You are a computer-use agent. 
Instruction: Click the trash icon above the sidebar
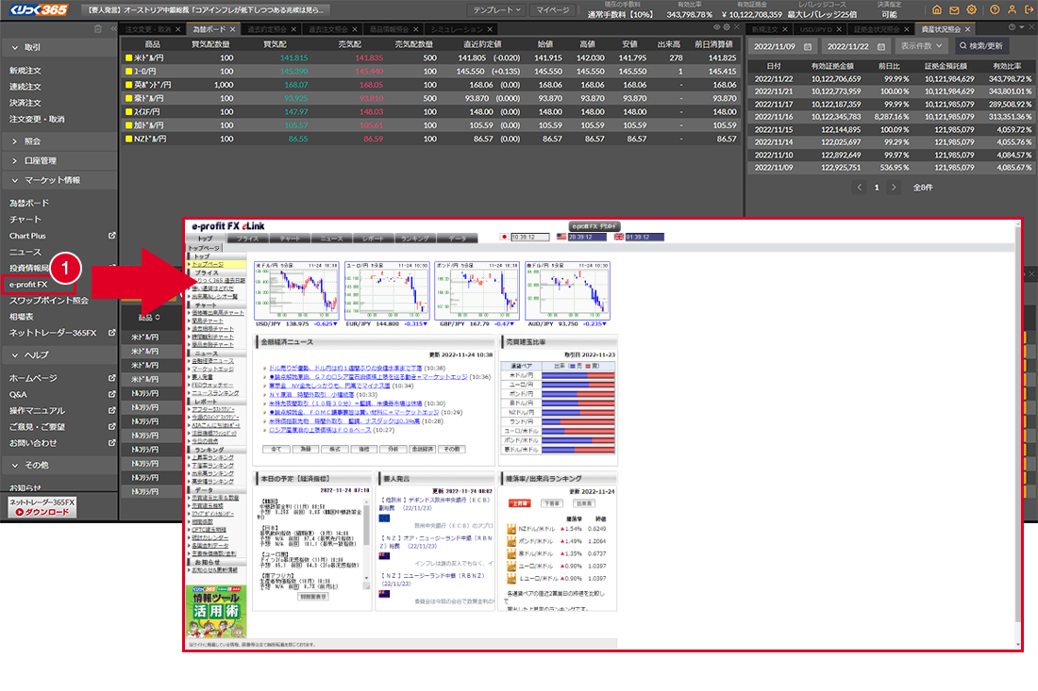[98, 29]
